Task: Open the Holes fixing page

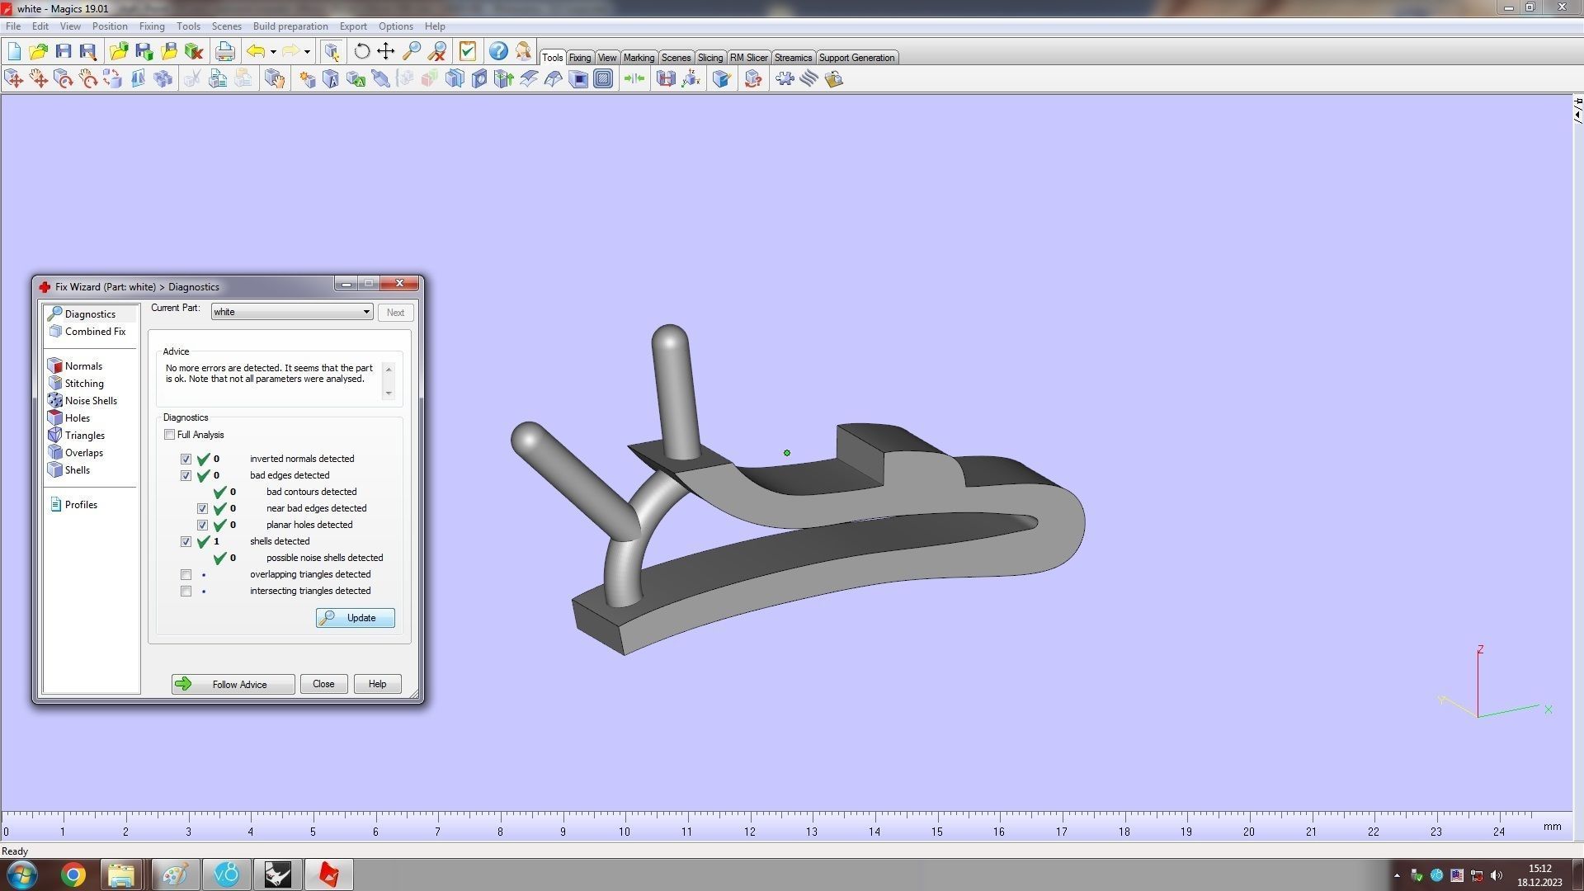Action: click(77, 418)
